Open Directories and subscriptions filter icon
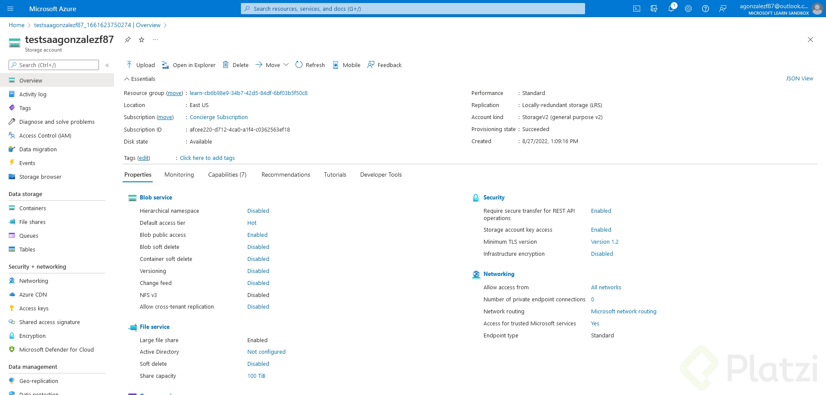 coord(654,9)
